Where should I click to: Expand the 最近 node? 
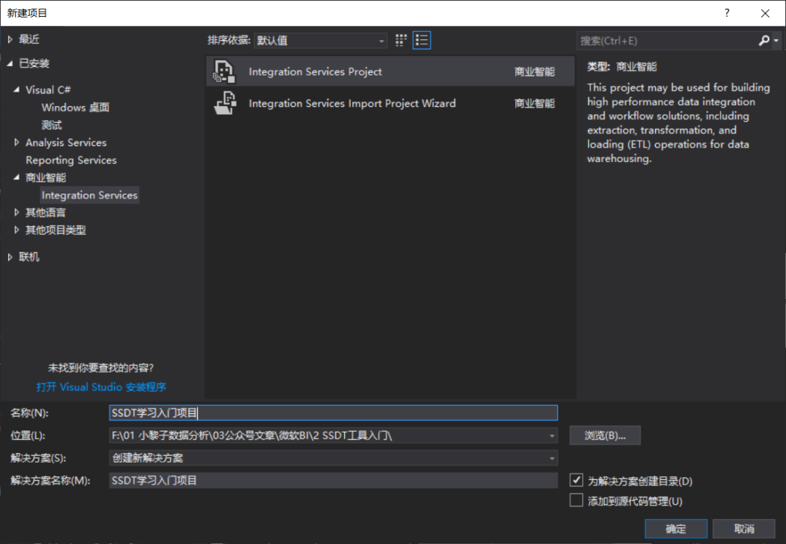click(10, 39)
